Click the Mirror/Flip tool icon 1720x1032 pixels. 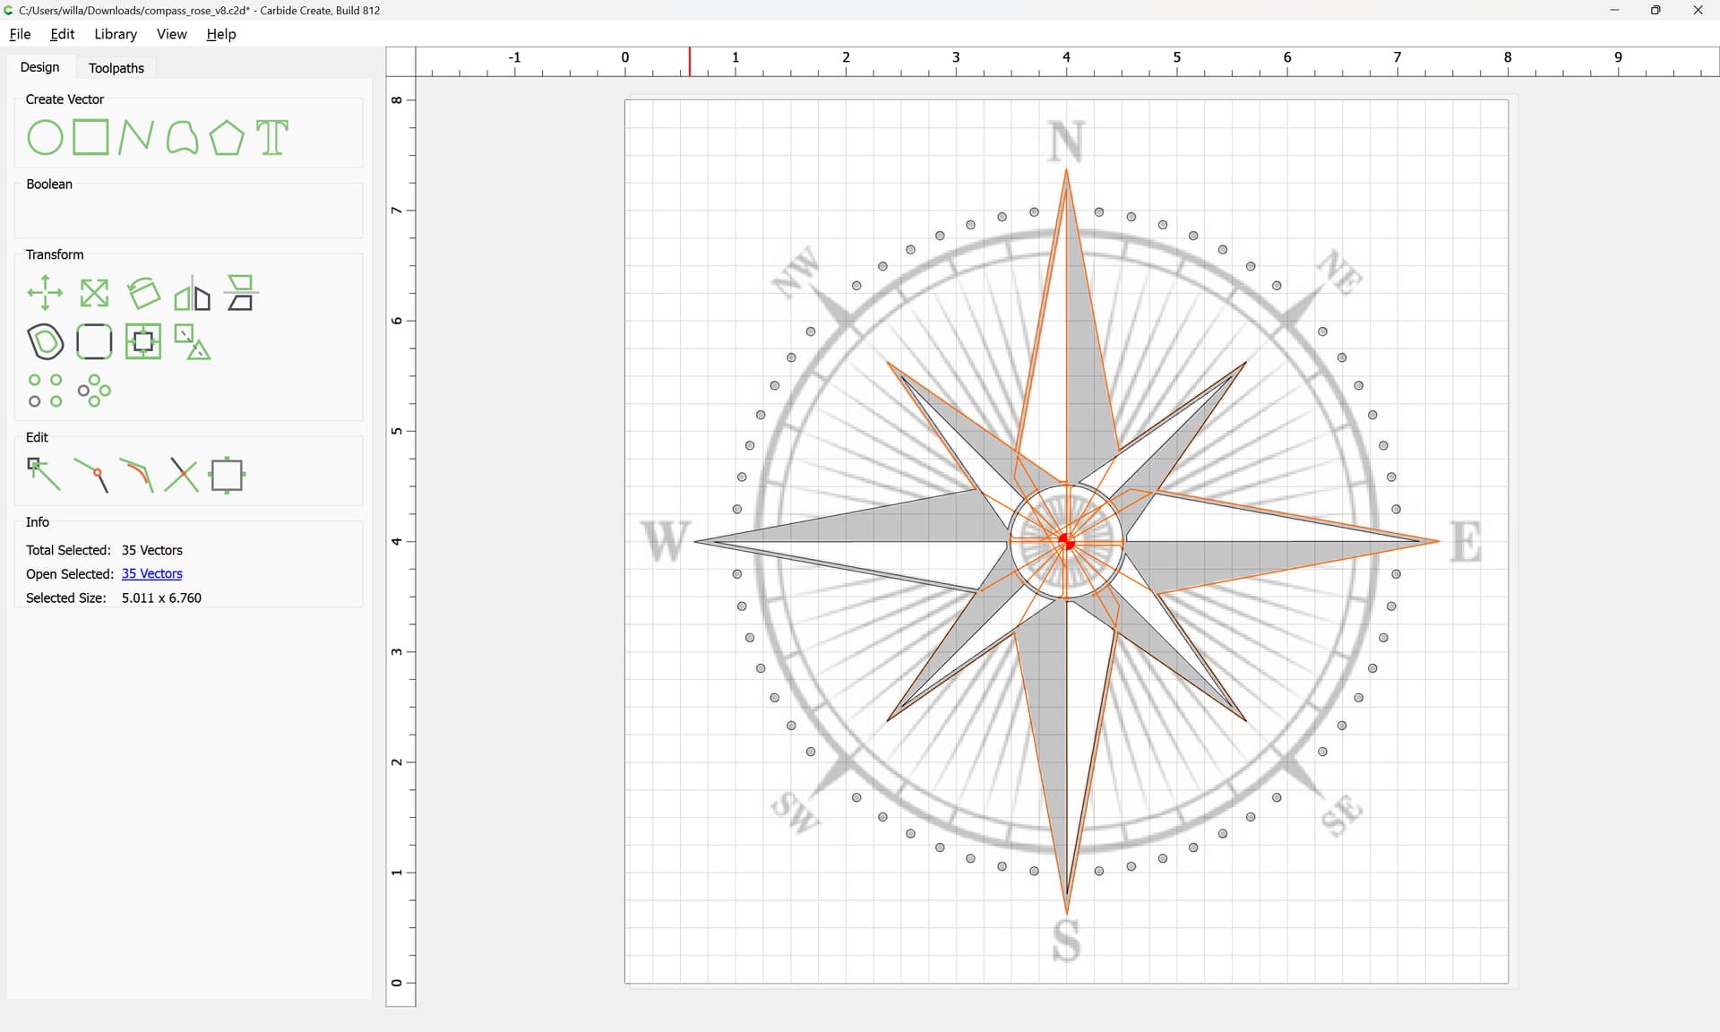192,293
